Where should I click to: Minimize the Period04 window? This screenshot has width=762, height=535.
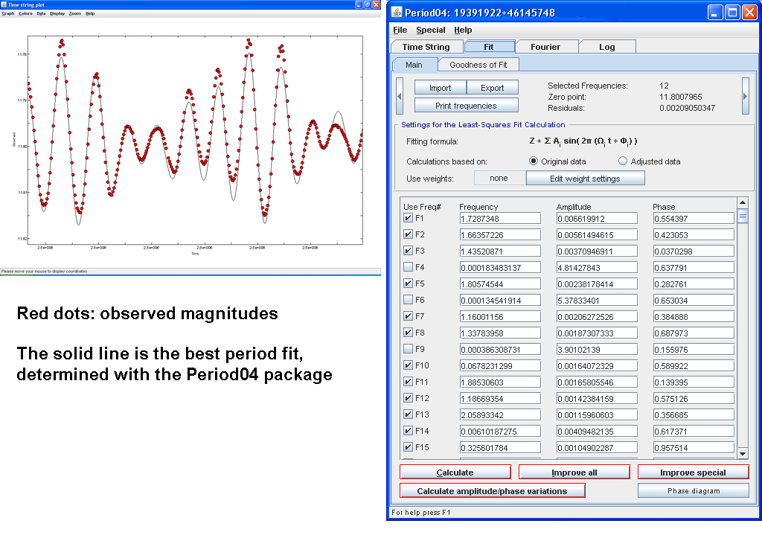click(714, 13)
